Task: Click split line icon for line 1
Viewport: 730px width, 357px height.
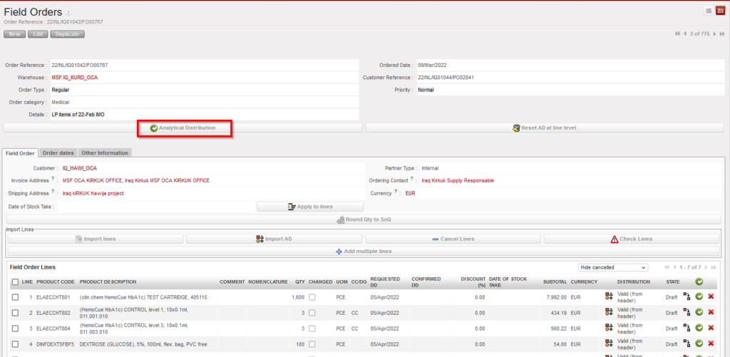Action: [687, 296]
